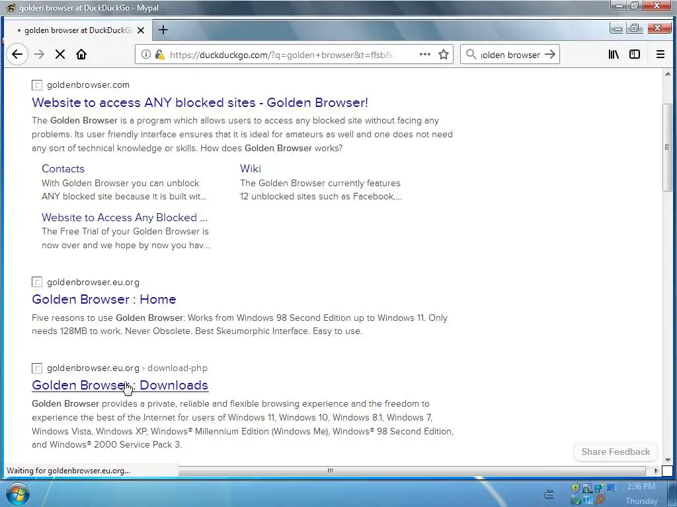The height and width of the screenshot is (507, 677).
Task: Click the network tray icon
Action: pos(599,488)
